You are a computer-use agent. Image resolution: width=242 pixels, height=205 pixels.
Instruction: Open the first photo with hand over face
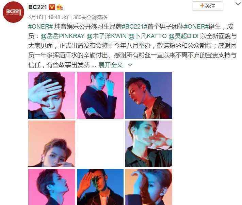point(52,95)
